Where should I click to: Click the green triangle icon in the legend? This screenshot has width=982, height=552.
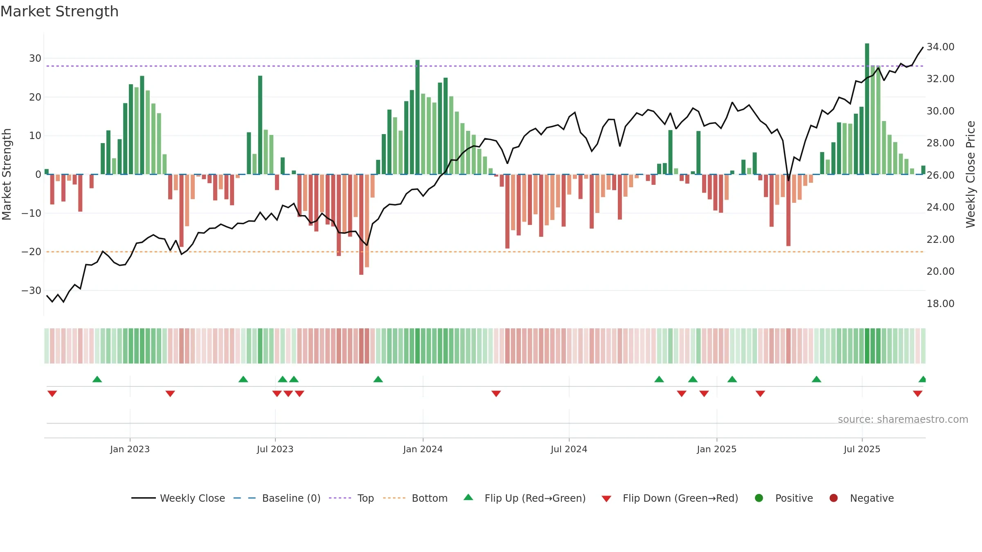point(468,497)
